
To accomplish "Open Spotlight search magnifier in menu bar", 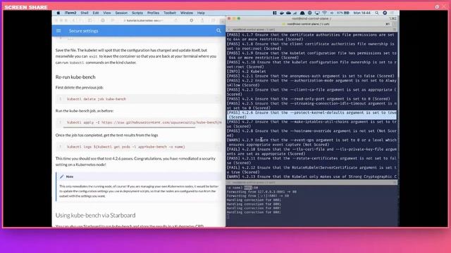I will [x=377, y=13].
